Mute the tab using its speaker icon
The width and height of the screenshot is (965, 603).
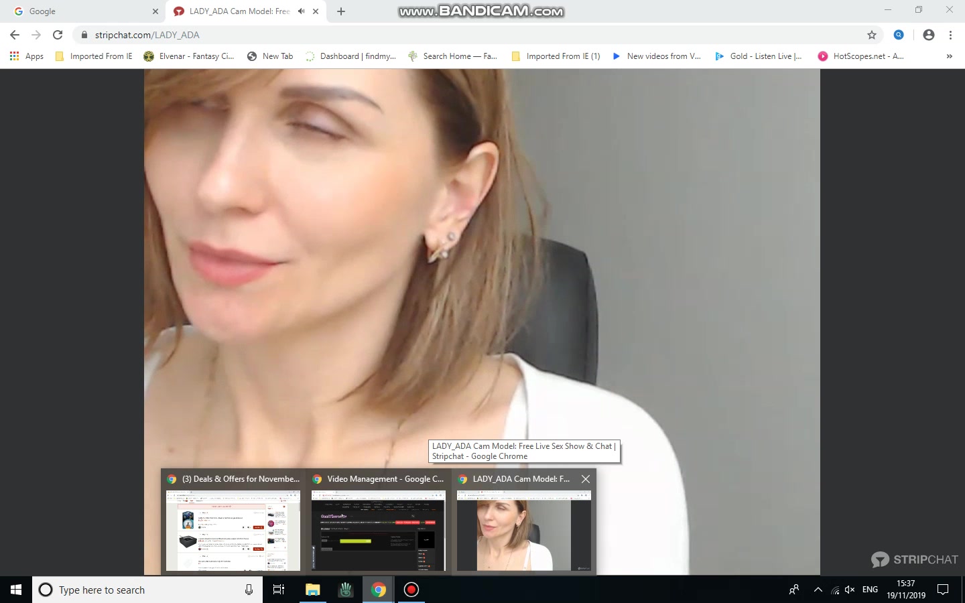click(x=301, y=11)
